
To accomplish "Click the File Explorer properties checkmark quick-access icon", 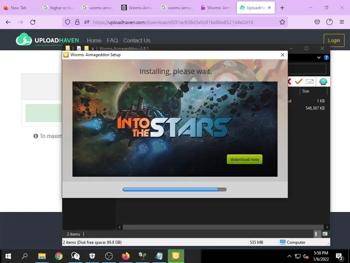I will pyautogui.click(x=79, y=48).
